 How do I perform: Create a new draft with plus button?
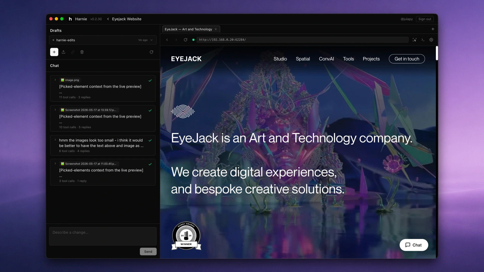pos(54,52)
